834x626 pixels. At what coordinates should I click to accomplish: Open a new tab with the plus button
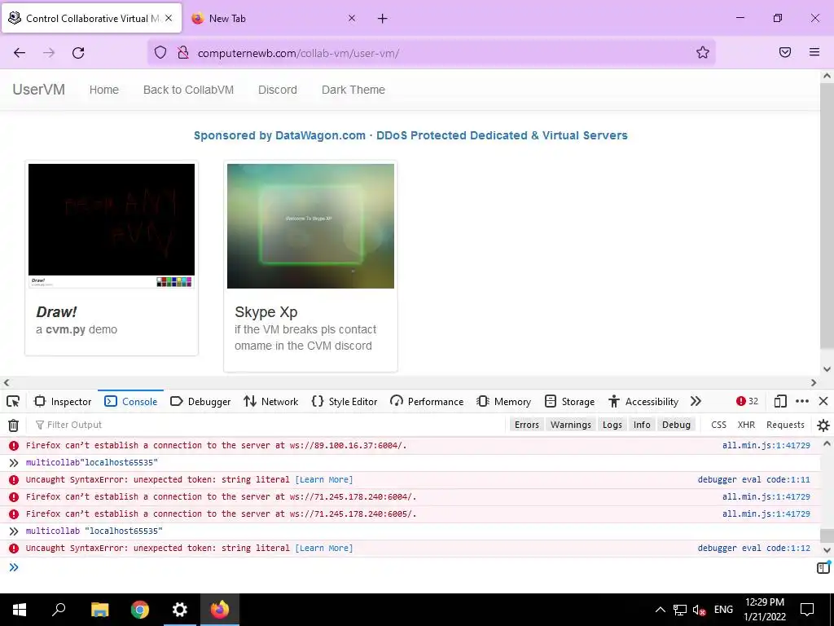[383, 19]
